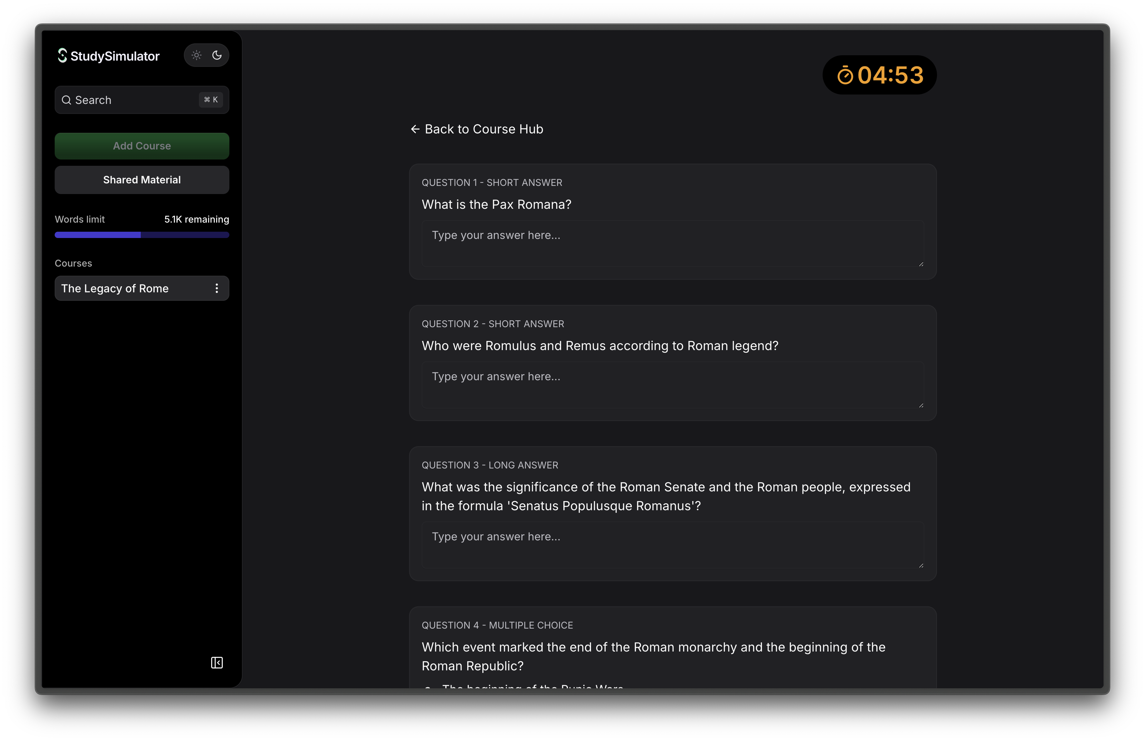Screen dimensions: 1145x741
Task: Click the search magnifier icon
Action: click(66, 100)
